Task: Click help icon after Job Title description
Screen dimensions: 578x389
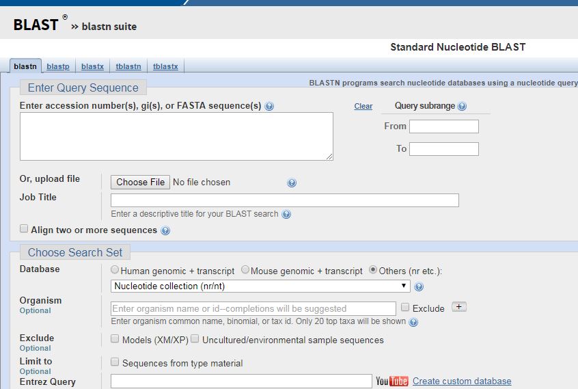Action: [286, 214]
